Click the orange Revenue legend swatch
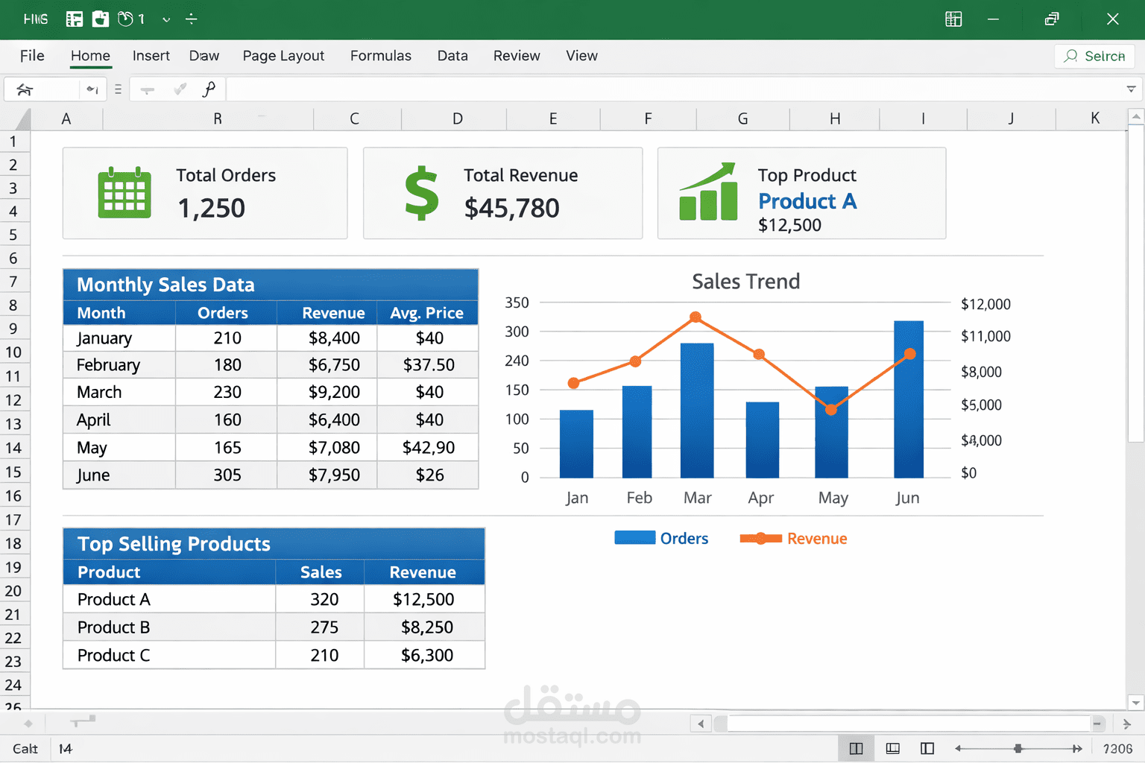This screenshot has width=1145, height=763. [x=760, y=539]
